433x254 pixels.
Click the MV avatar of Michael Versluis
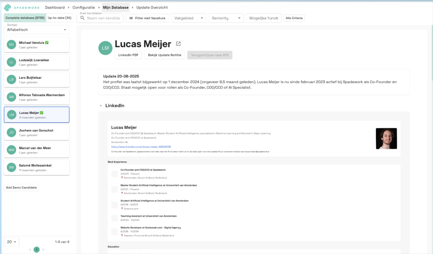tap(11, 44)
